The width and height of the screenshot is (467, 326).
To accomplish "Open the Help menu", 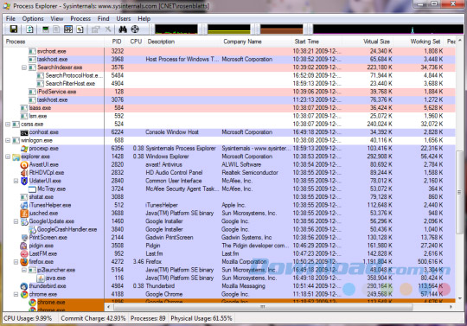I will click(144, 18).
